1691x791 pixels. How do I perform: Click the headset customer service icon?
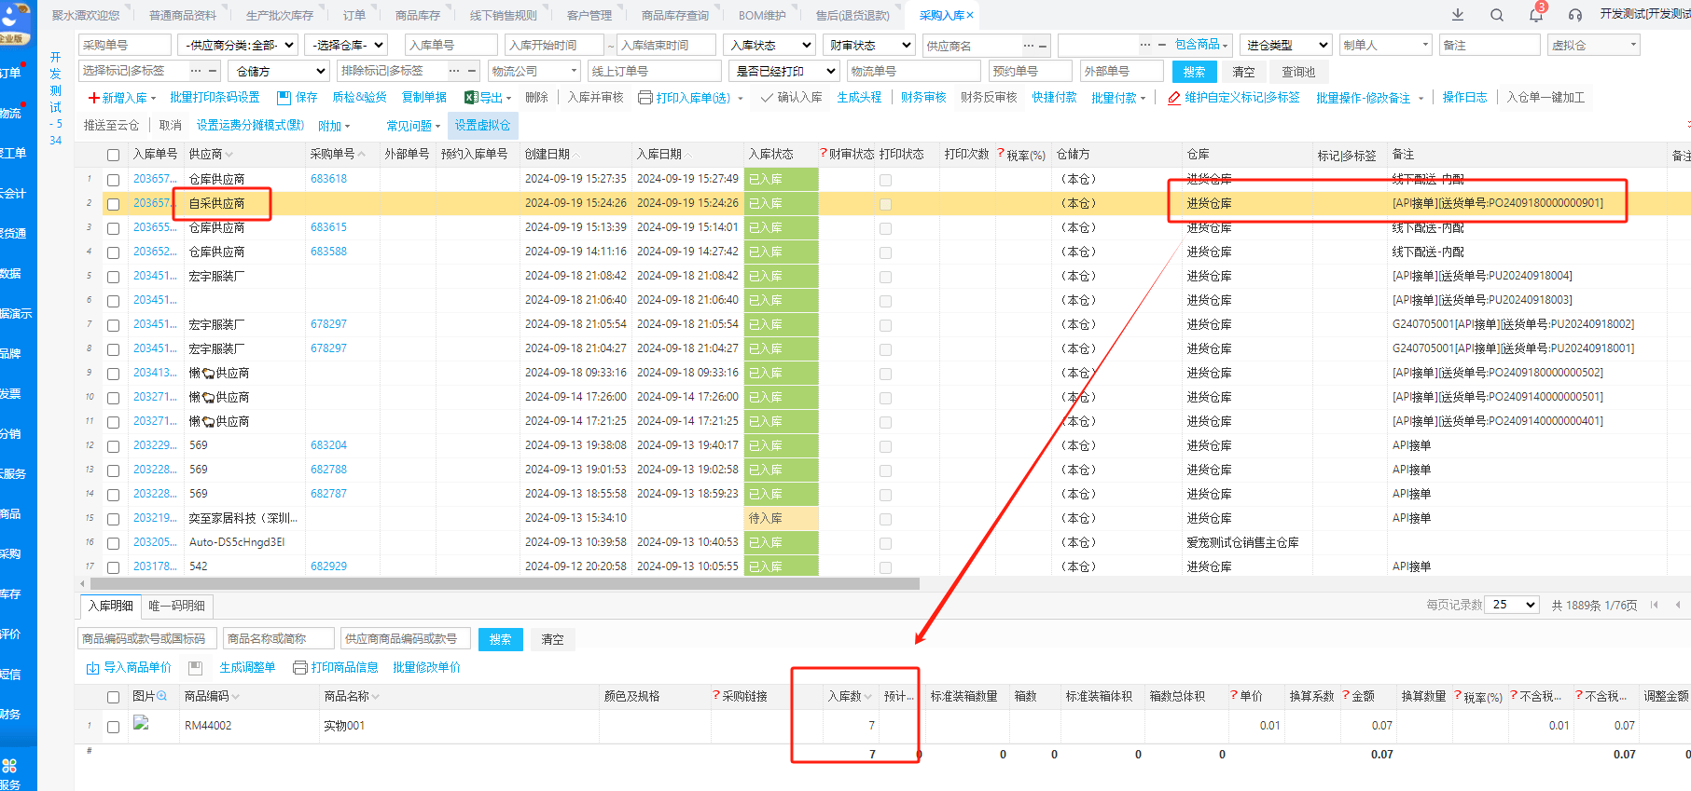tap(1575, 15)
